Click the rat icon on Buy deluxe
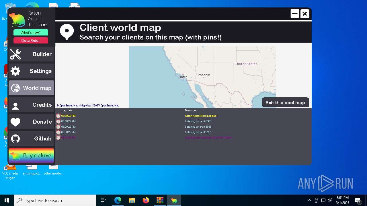The height and width of the screenshot is (206, 367). 15,156
